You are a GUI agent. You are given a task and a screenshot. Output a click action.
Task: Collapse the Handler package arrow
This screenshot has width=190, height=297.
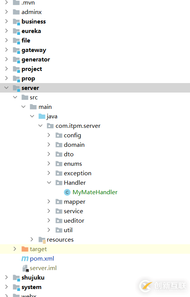[49, 182]
